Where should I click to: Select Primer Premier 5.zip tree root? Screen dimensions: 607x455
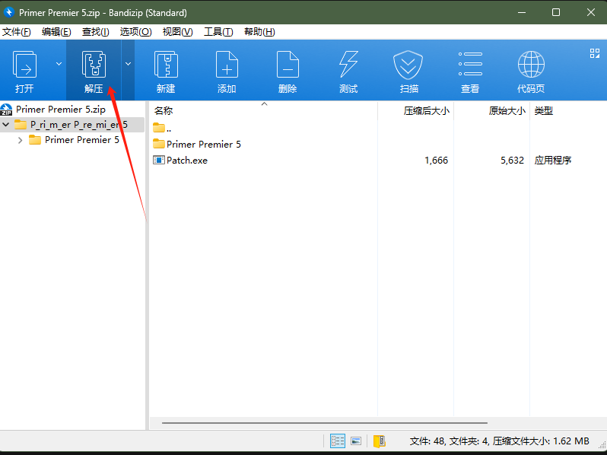(61, 110)
